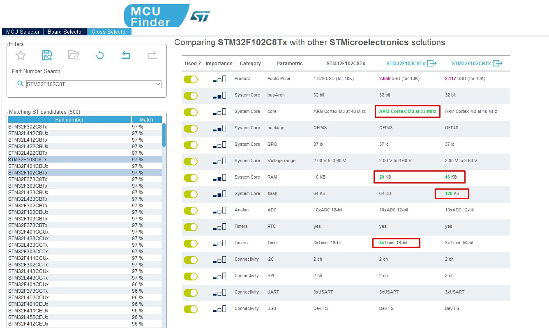Click the ARM Cortex-M3 at 72 MHz cell
The image size is (549, 328).
(407, 112)
